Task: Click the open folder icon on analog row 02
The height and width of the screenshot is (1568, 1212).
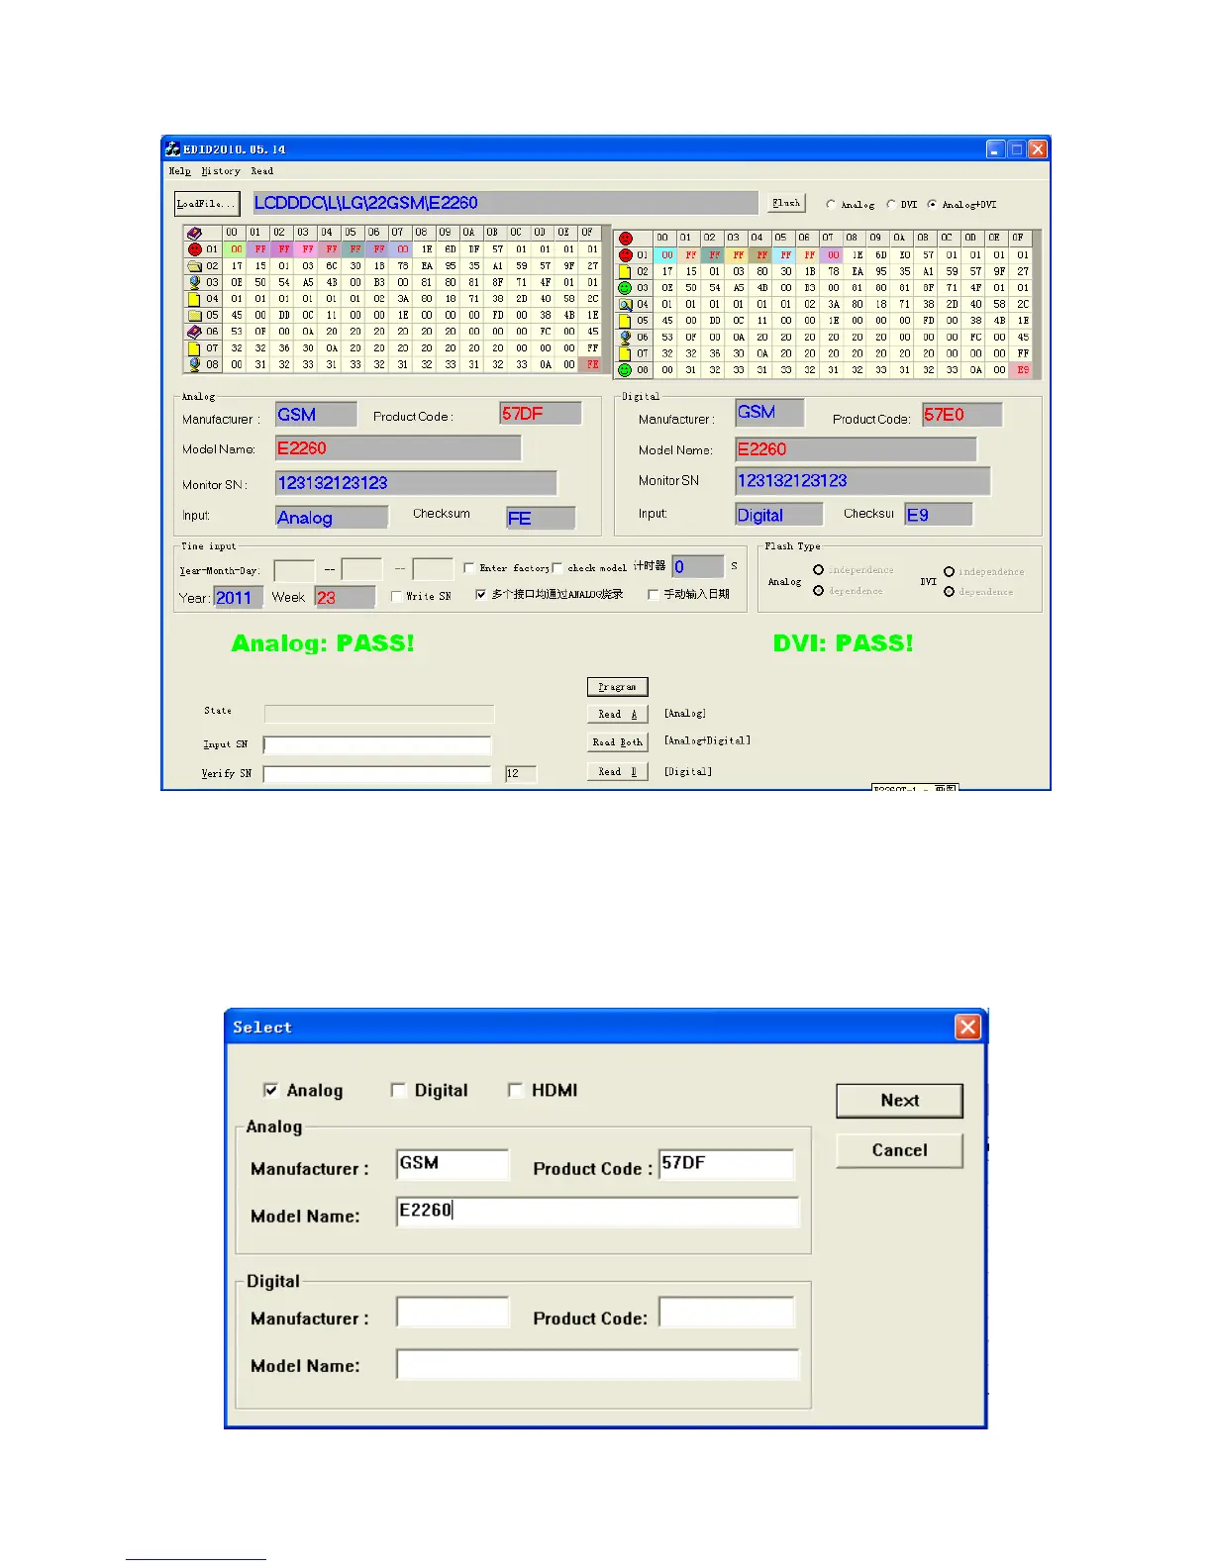Action: (194, 266)
